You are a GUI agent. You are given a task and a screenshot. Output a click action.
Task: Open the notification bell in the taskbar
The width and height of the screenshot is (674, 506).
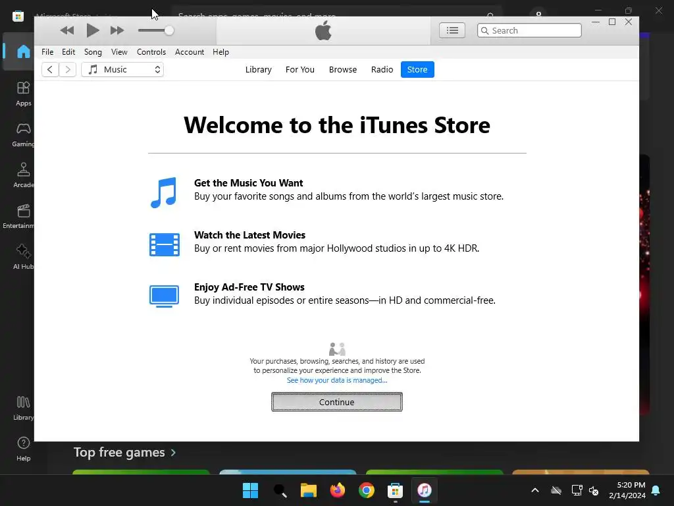point(656,490)
